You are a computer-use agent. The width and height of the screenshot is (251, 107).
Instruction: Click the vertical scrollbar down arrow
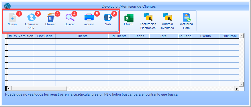click(x=241, y=84)
